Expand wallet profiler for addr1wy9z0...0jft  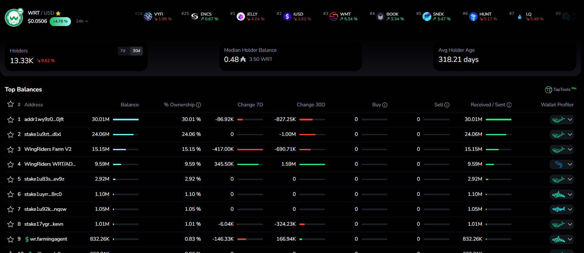(x=570, y=120)
